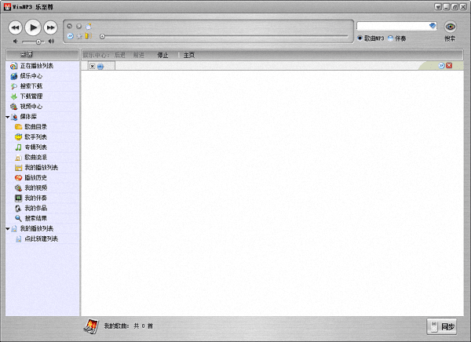Collapse the 我的播放列表 tree section
The height and width of the screenshot is (342, 471).
(7, 229)
